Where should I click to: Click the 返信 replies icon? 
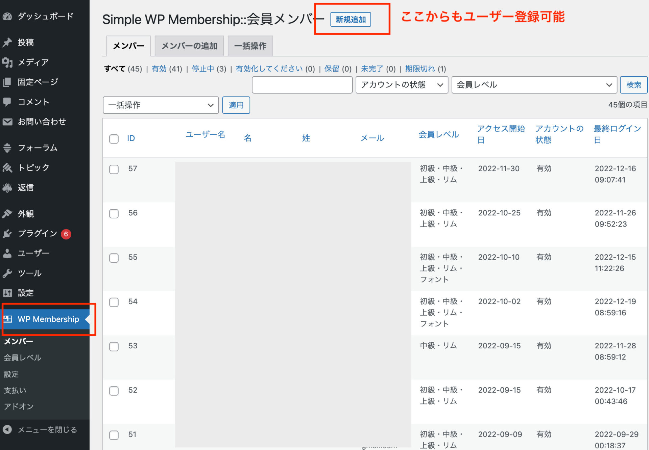(7, 187)
